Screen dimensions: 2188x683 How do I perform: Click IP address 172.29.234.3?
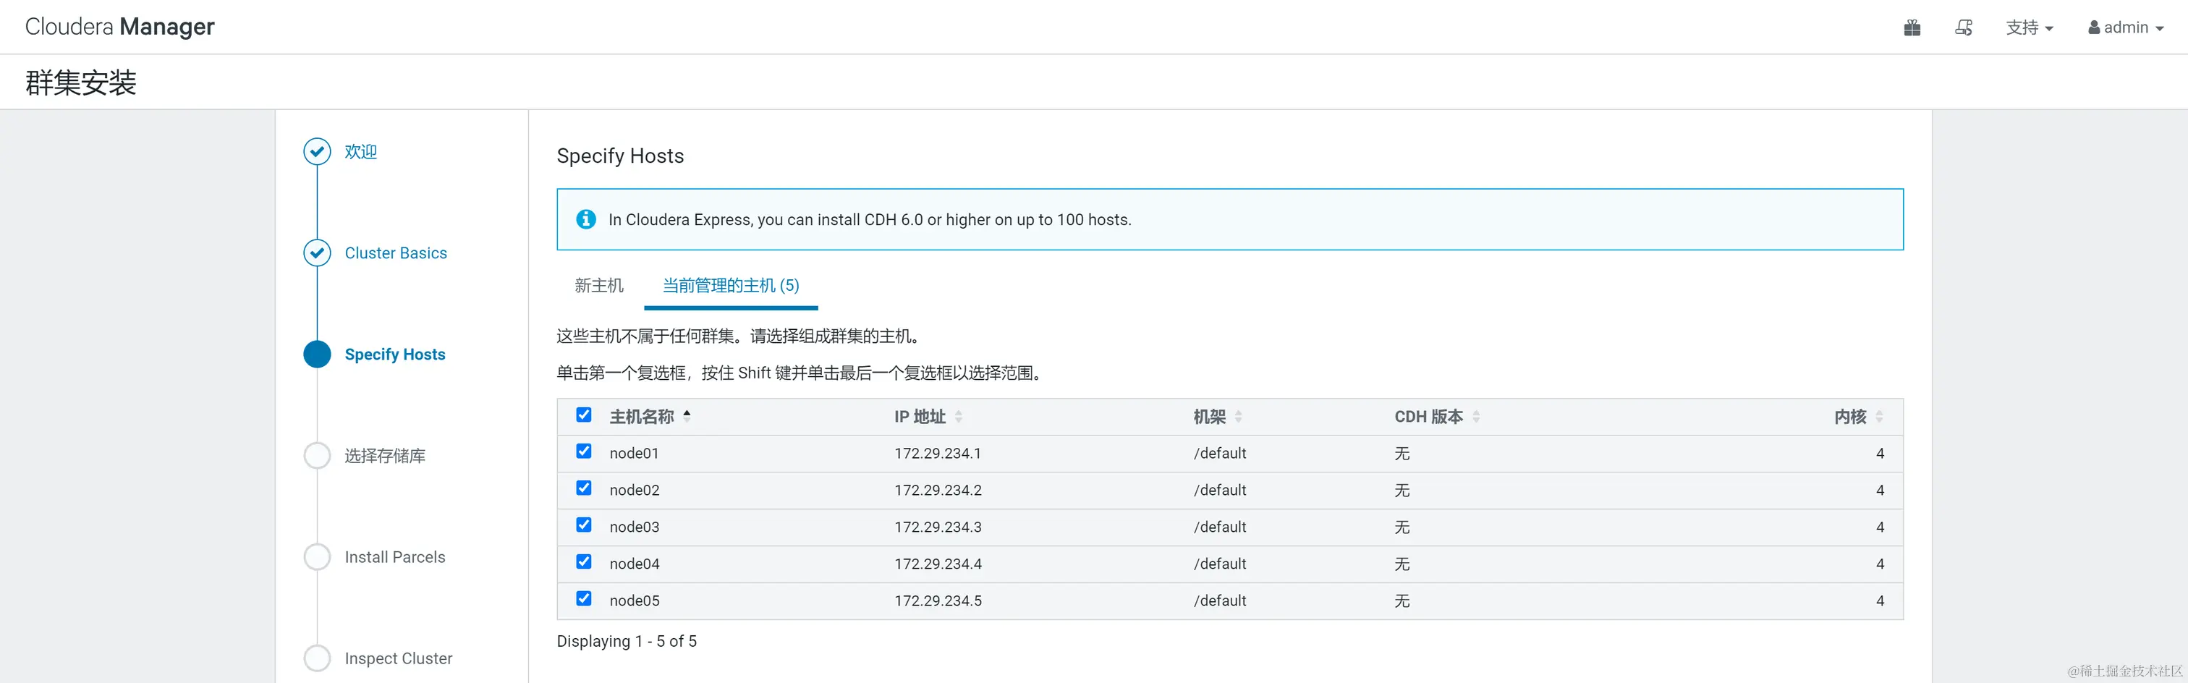[938, 527]
